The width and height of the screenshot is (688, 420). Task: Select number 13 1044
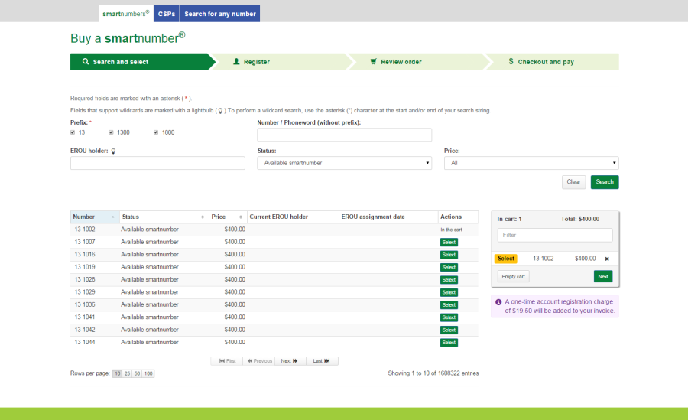(x=449, y=342)
